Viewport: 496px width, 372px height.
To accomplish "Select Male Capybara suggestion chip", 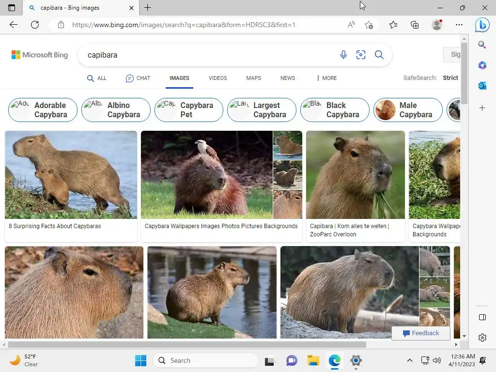I will point(408,110).
